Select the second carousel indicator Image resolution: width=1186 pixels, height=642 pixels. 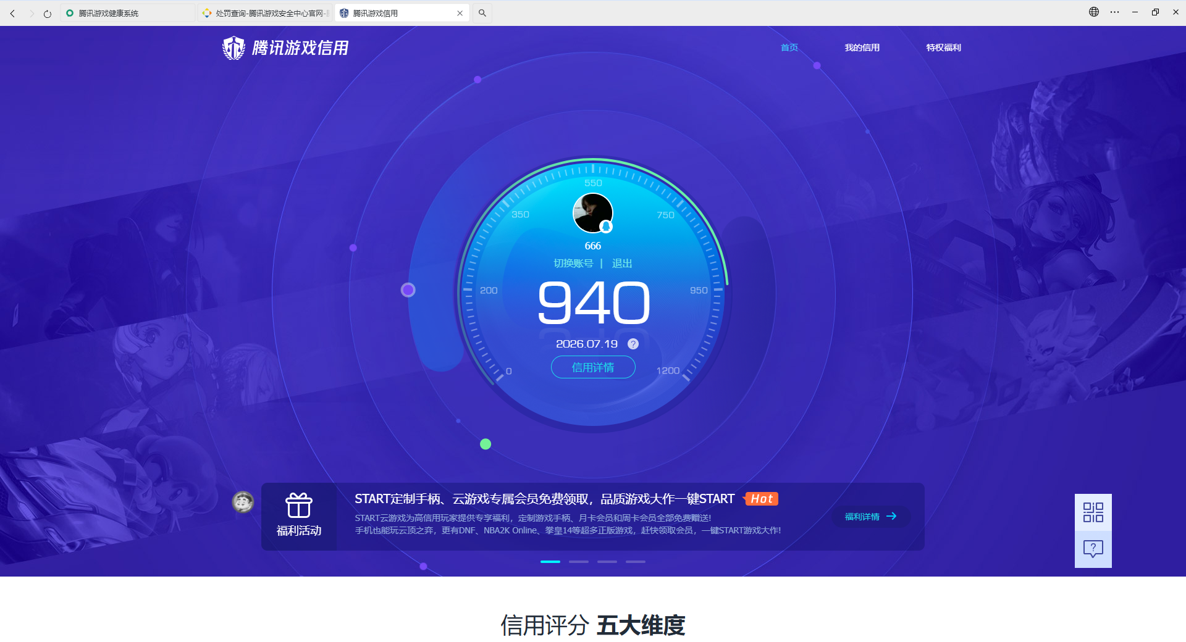(x=579, y=562)
